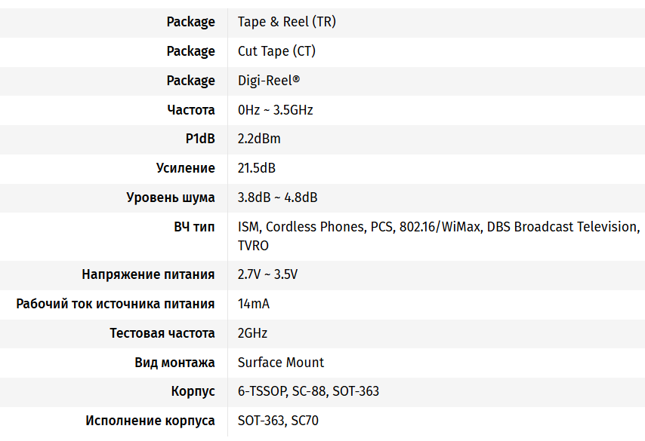Click the Частота row label
The height and width of the screenshot is (441, 645).
pos(191,110)
